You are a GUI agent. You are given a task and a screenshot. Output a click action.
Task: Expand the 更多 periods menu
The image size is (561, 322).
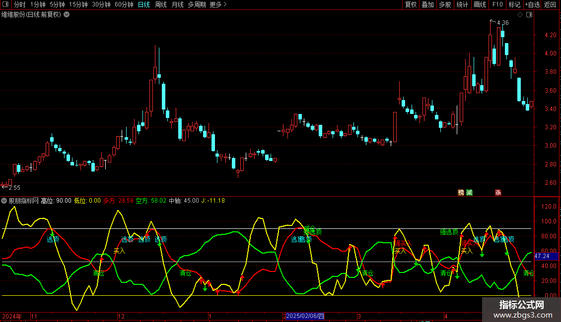point(218,5)
